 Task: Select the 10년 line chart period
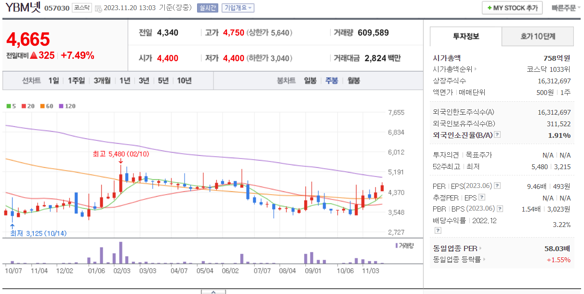pos(184,80)
